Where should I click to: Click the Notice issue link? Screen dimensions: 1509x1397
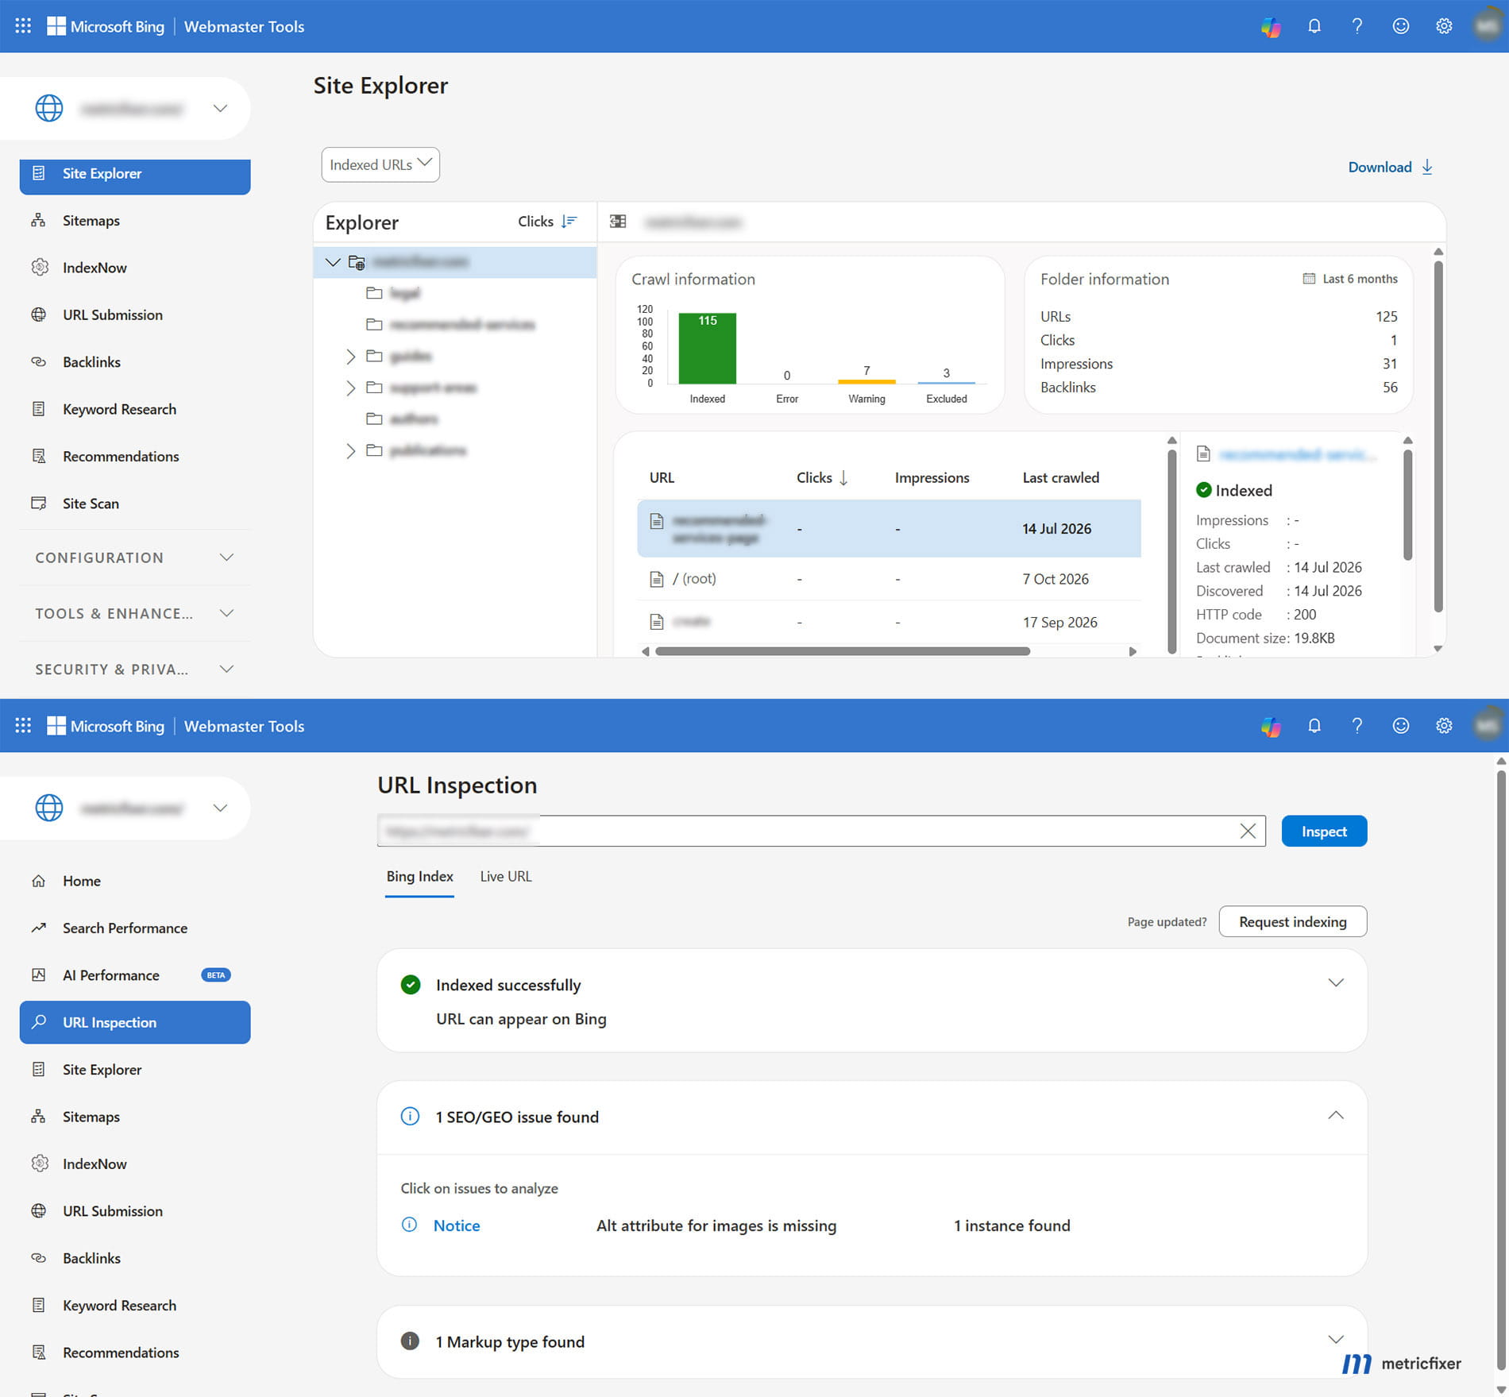tap(457, 1225)
